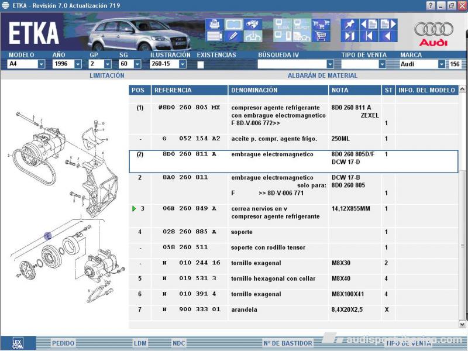Screen dimensions: 468x351
Task: Open the multiple shopping carts icon
Action: click(321, 24)
